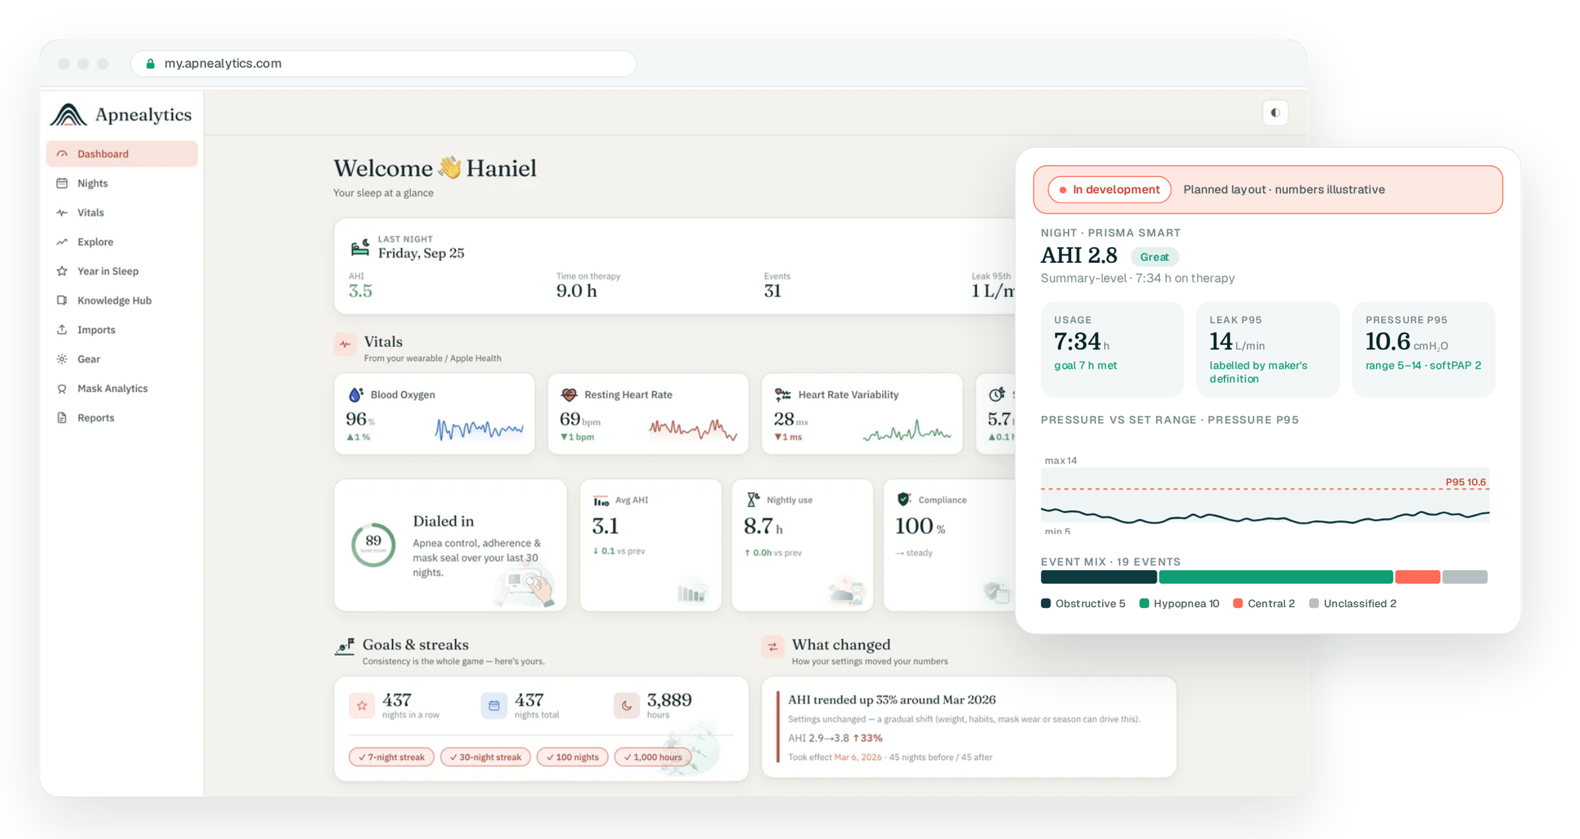1580x839 pixels.
Task: Click the nights total calendar icon
Action: [494, 705]
